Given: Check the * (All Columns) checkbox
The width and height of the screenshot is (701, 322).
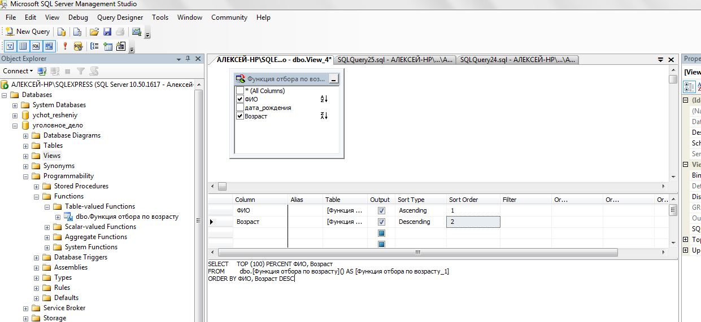Looking at the screenshot, I should point(240,91).
